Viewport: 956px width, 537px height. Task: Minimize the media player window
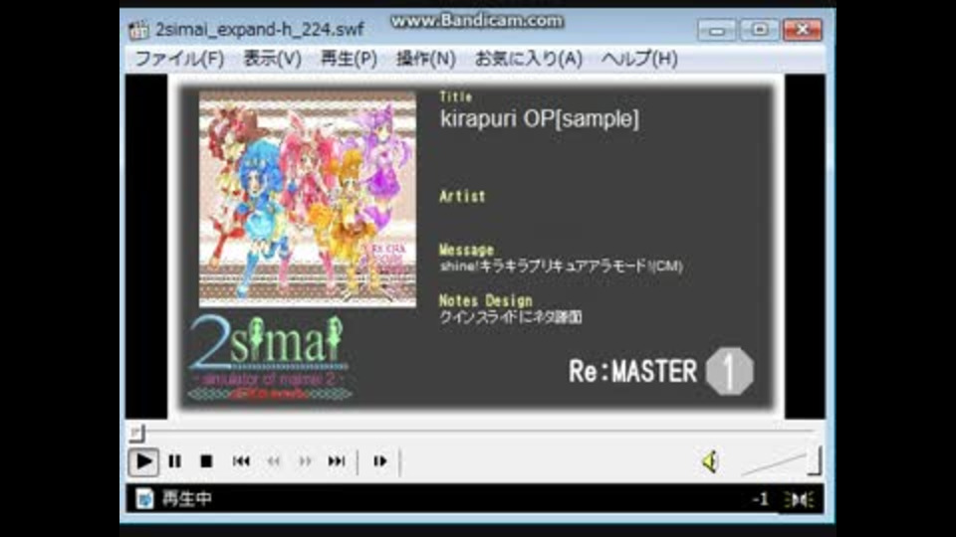717,30
